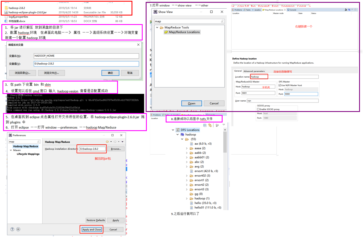
Task: Click the Map/Reduce Master Port field 9001
Action: [x=258, y=93]
